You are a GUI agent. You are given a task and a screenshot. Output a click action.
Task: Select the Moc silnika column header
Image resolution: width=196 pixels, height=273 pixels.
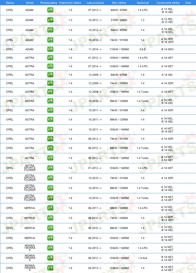click(119, 3)
